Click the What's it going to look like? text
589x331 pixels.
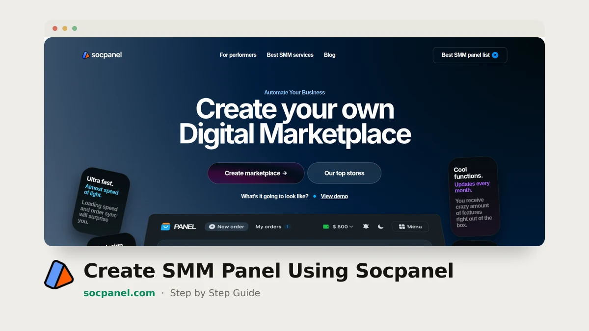tap(275, 196)
